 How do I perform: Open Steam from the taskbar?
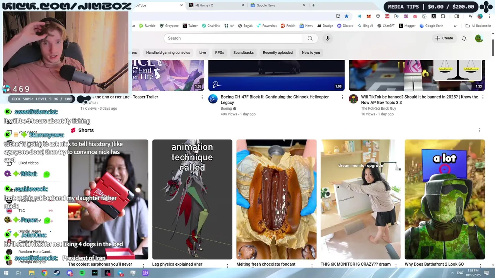pos(57,273)
